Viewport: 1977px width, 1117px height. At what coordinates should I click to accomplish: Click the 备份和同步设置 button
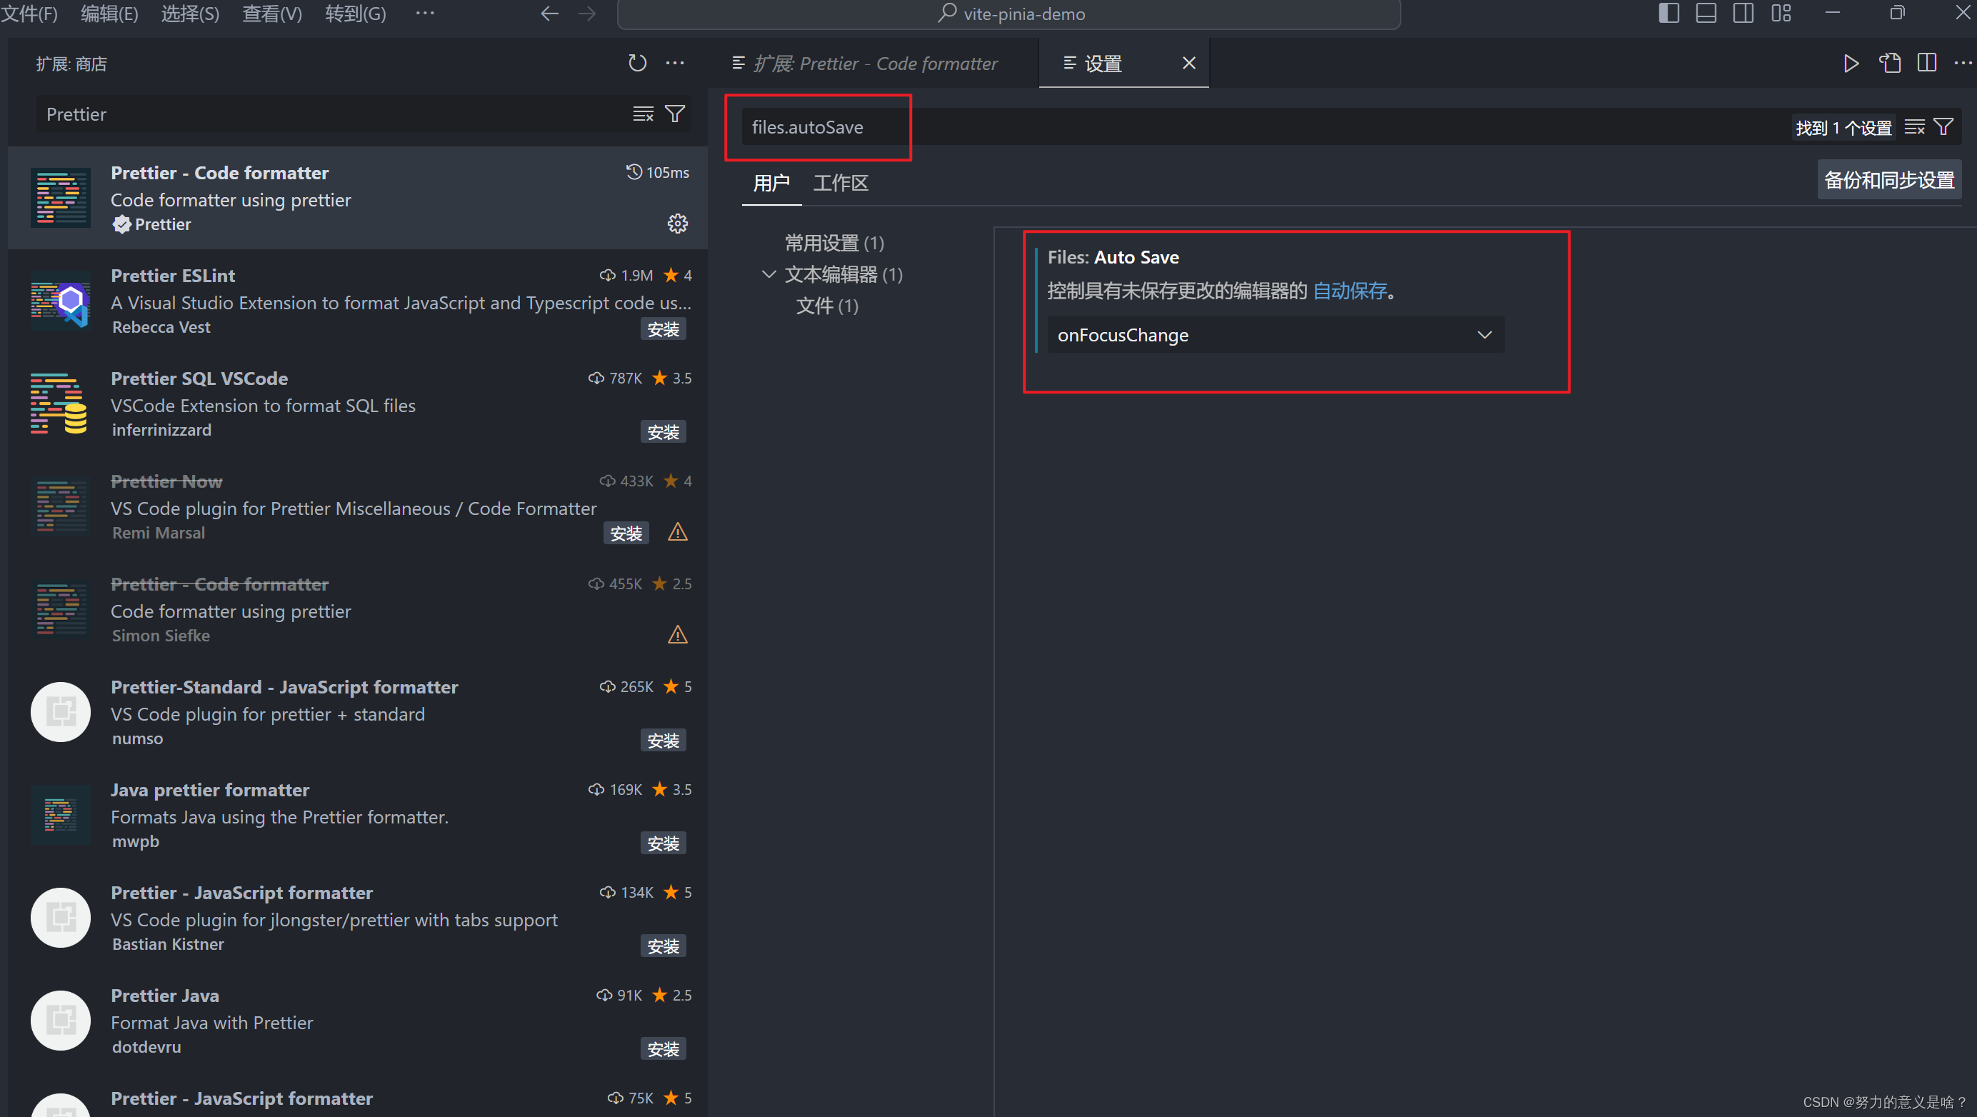[x=1888, y=179]
